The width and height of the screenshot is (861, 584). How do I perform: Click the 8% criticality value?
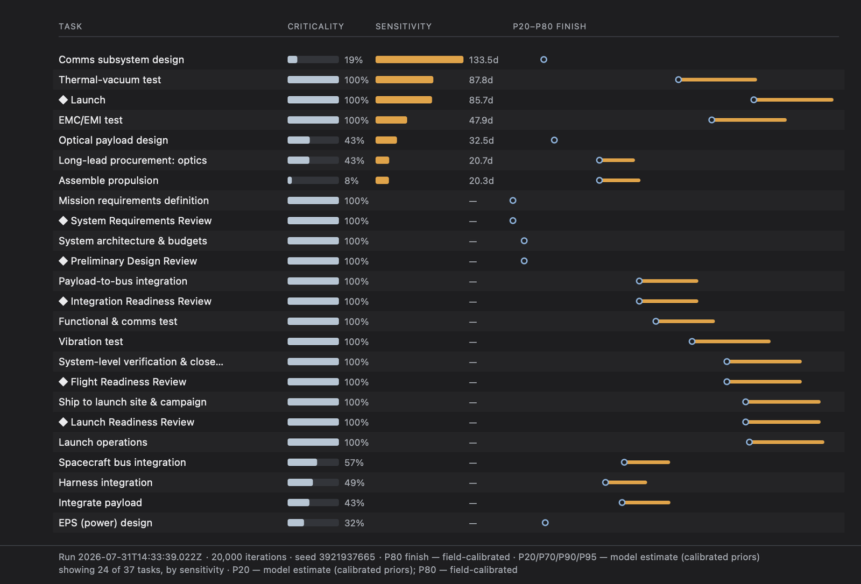tap(351, 181)
